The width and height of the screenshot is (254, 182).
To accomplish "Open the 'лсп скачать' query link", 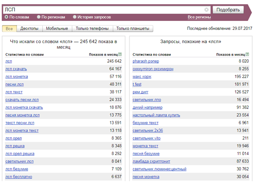I will point(16,69).
